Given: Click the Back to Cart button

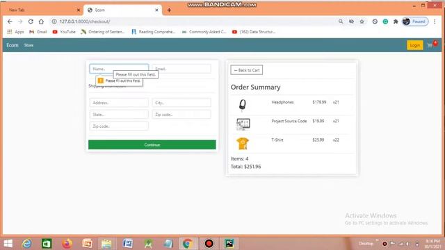Looking at the screenshot, I should pos(247,70).
